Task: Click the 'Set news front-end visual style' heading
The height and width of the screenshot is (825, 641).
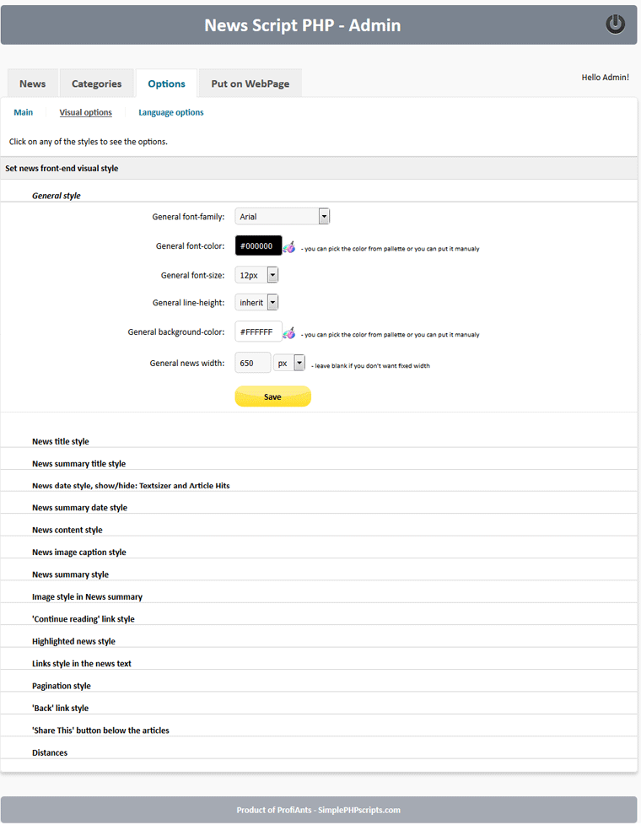Action: 62,169
